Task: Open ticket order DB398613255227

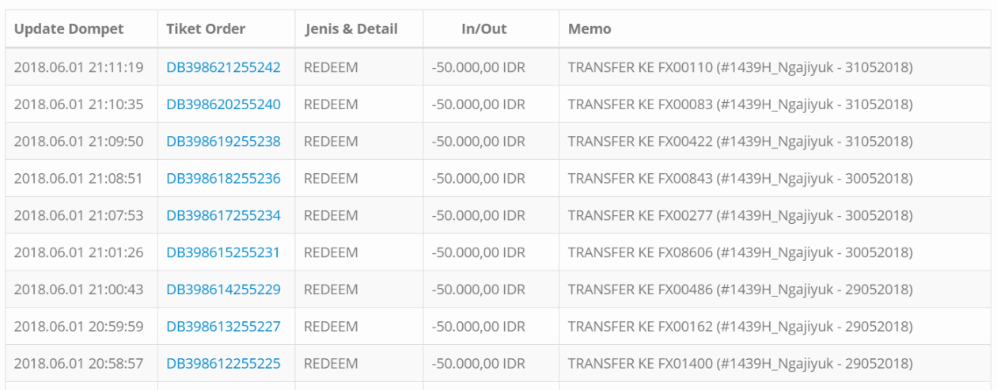Action: pos(223,327)
